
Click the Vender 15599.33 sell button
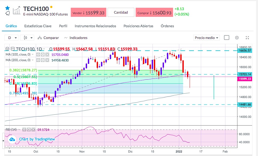pos(88,12)
